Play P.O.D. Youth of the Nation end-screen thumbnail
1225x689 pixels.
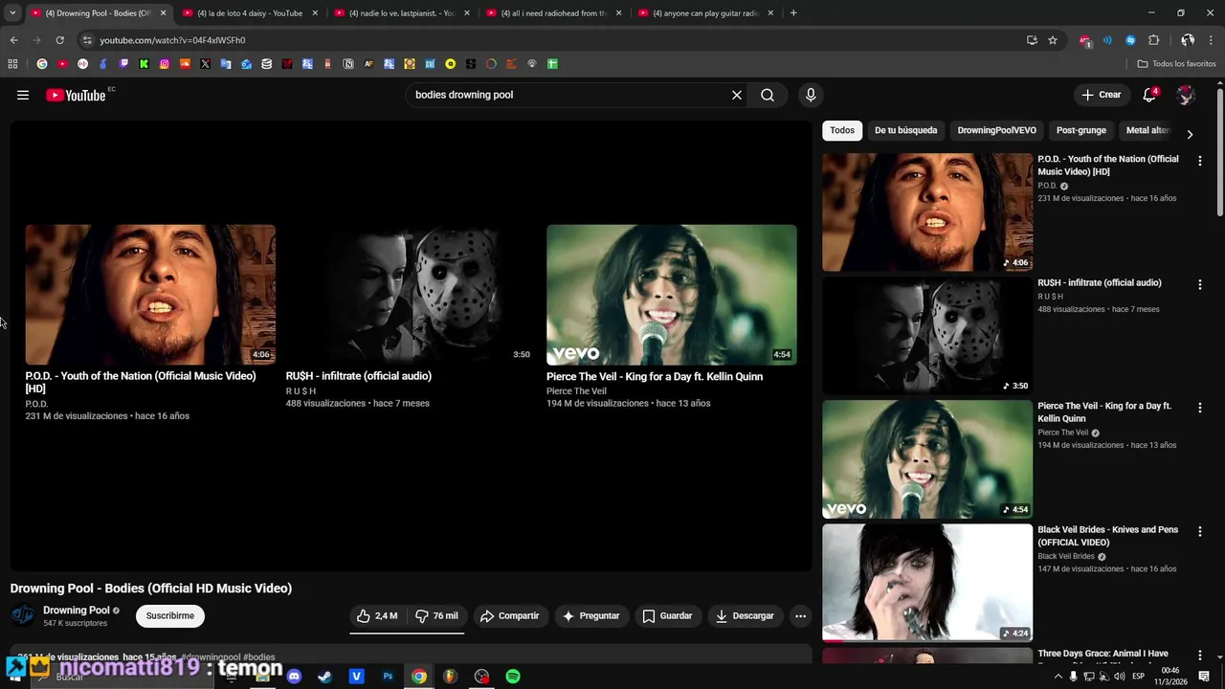tap(150, 295)
